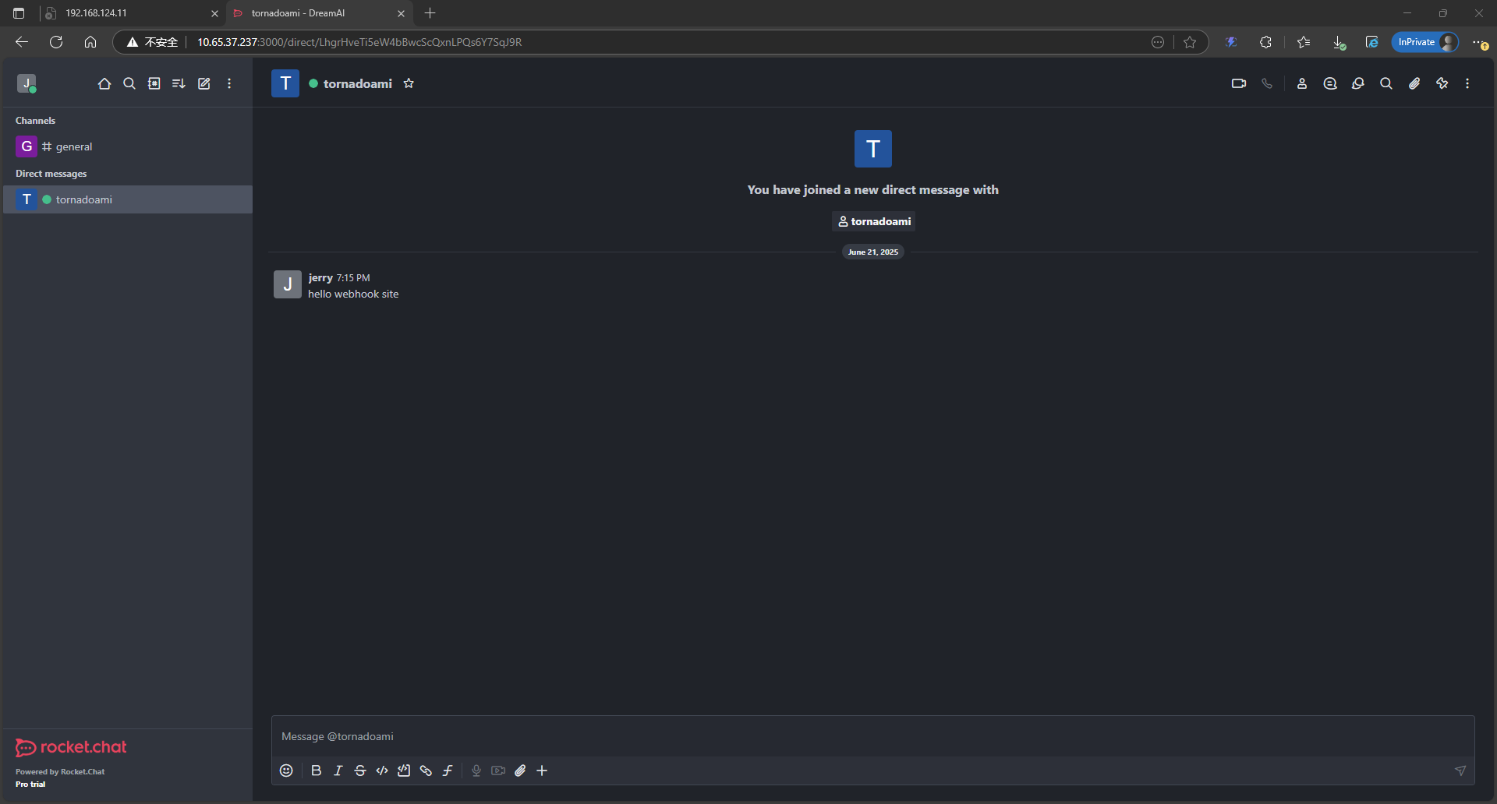Click the not secure warning label
The height and width of the screenshot is (804, 1497).
point(153,42)
